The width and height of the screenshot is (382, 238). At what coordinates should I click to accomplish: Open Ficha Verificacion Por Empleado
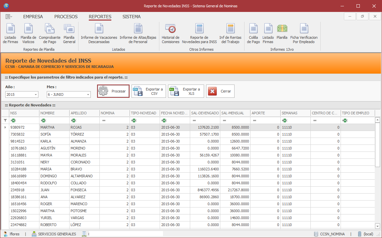304,34
